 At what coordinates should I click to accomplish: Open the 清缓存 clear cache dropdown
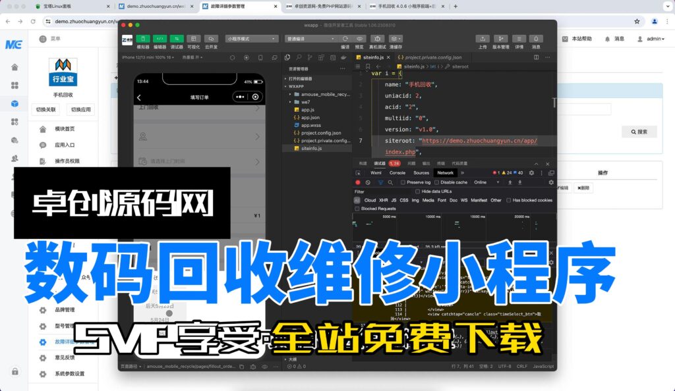pyautogui.click(x=396, y=39)
